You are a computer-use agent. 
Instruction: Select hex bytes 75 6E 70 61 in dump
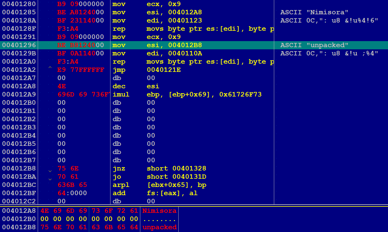pos(63,227)
